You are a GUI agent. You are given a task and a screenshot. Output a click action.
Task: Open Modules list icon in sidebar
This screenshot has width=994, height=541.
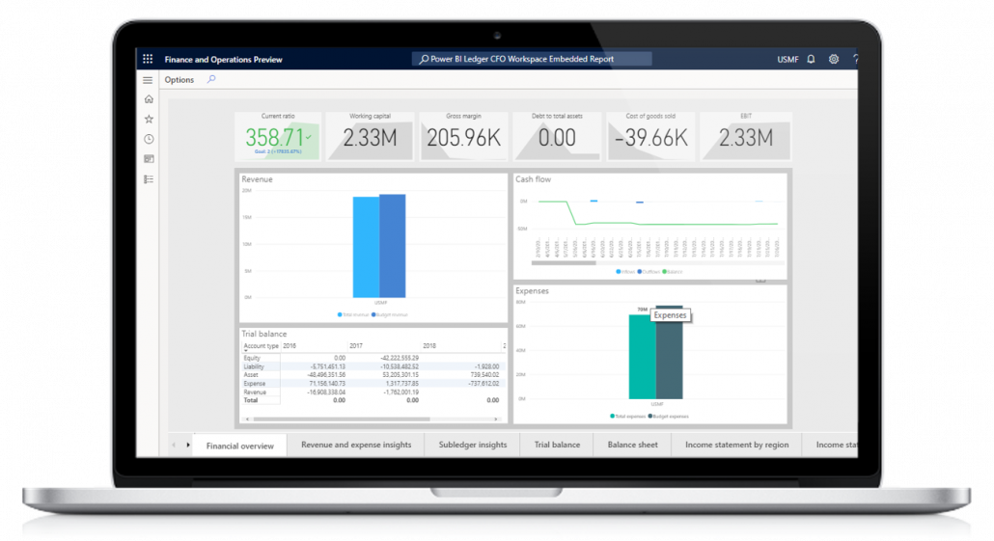pos(149,179)
